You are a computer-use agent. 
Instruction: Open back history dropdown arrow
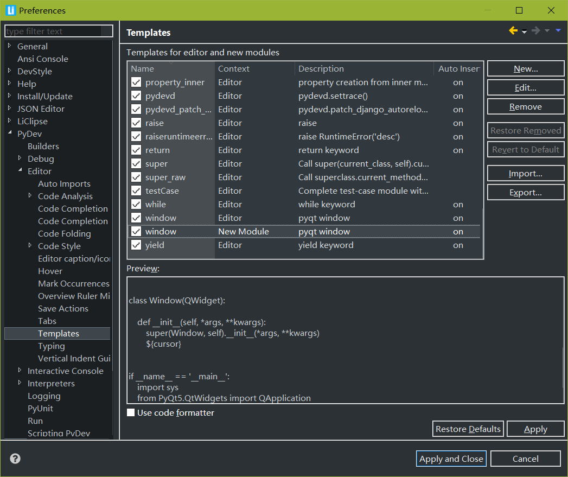coord(524,32)
